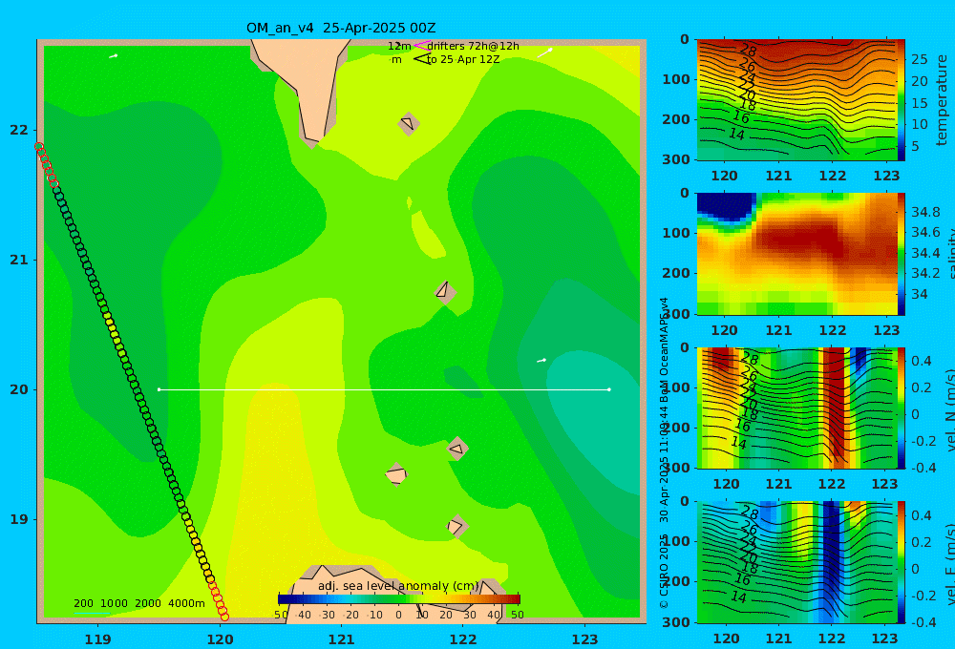Click the temperature colorbar
Viewport: 955px width, 649px height.
click(x=901, y=100)
